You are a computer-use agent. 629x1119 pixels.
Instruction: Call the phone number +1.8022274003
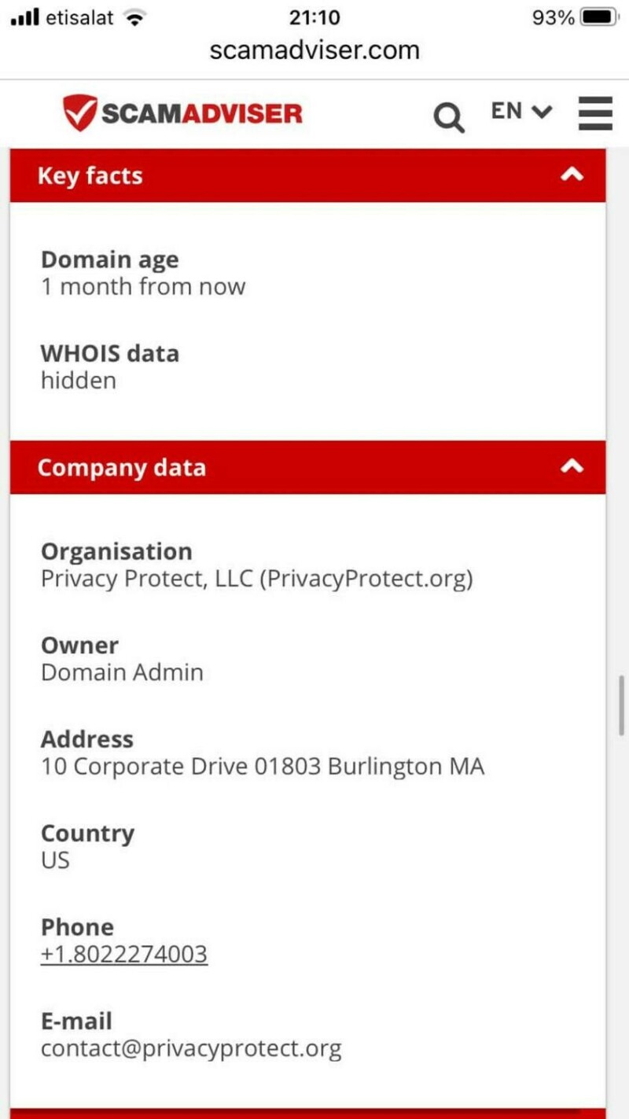point(124,955)
